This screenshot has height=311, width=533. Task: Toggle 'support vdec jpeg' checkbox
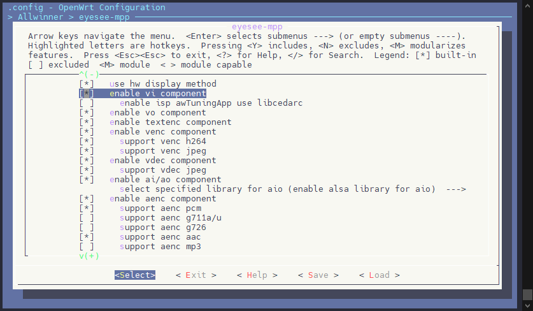(87, 170)
